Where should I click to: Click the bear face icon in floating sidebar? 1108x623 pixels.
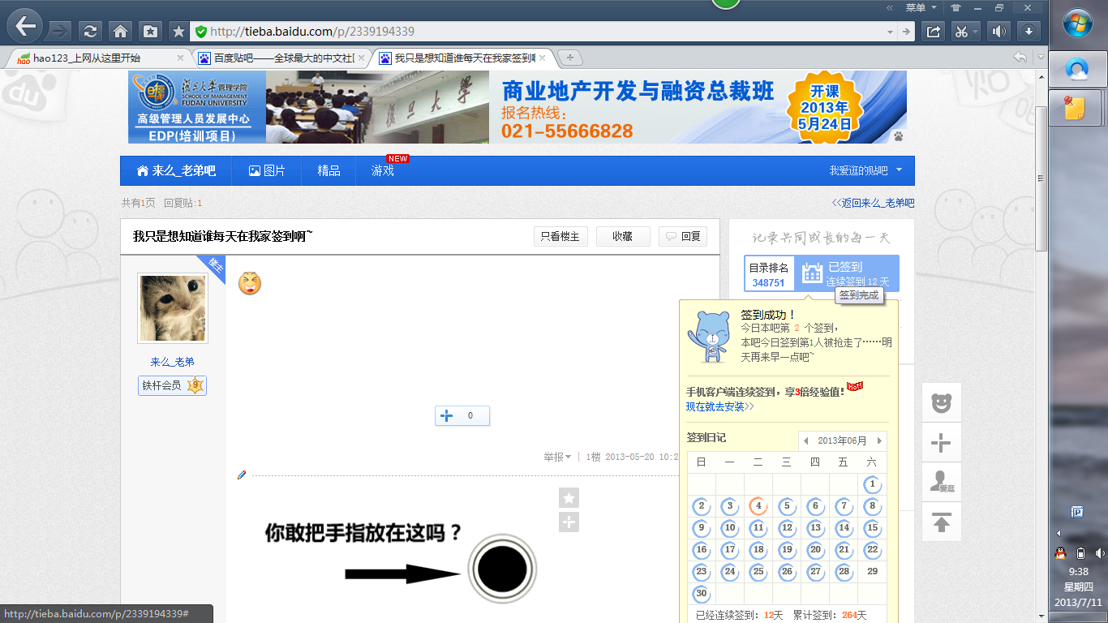[941, 402]
